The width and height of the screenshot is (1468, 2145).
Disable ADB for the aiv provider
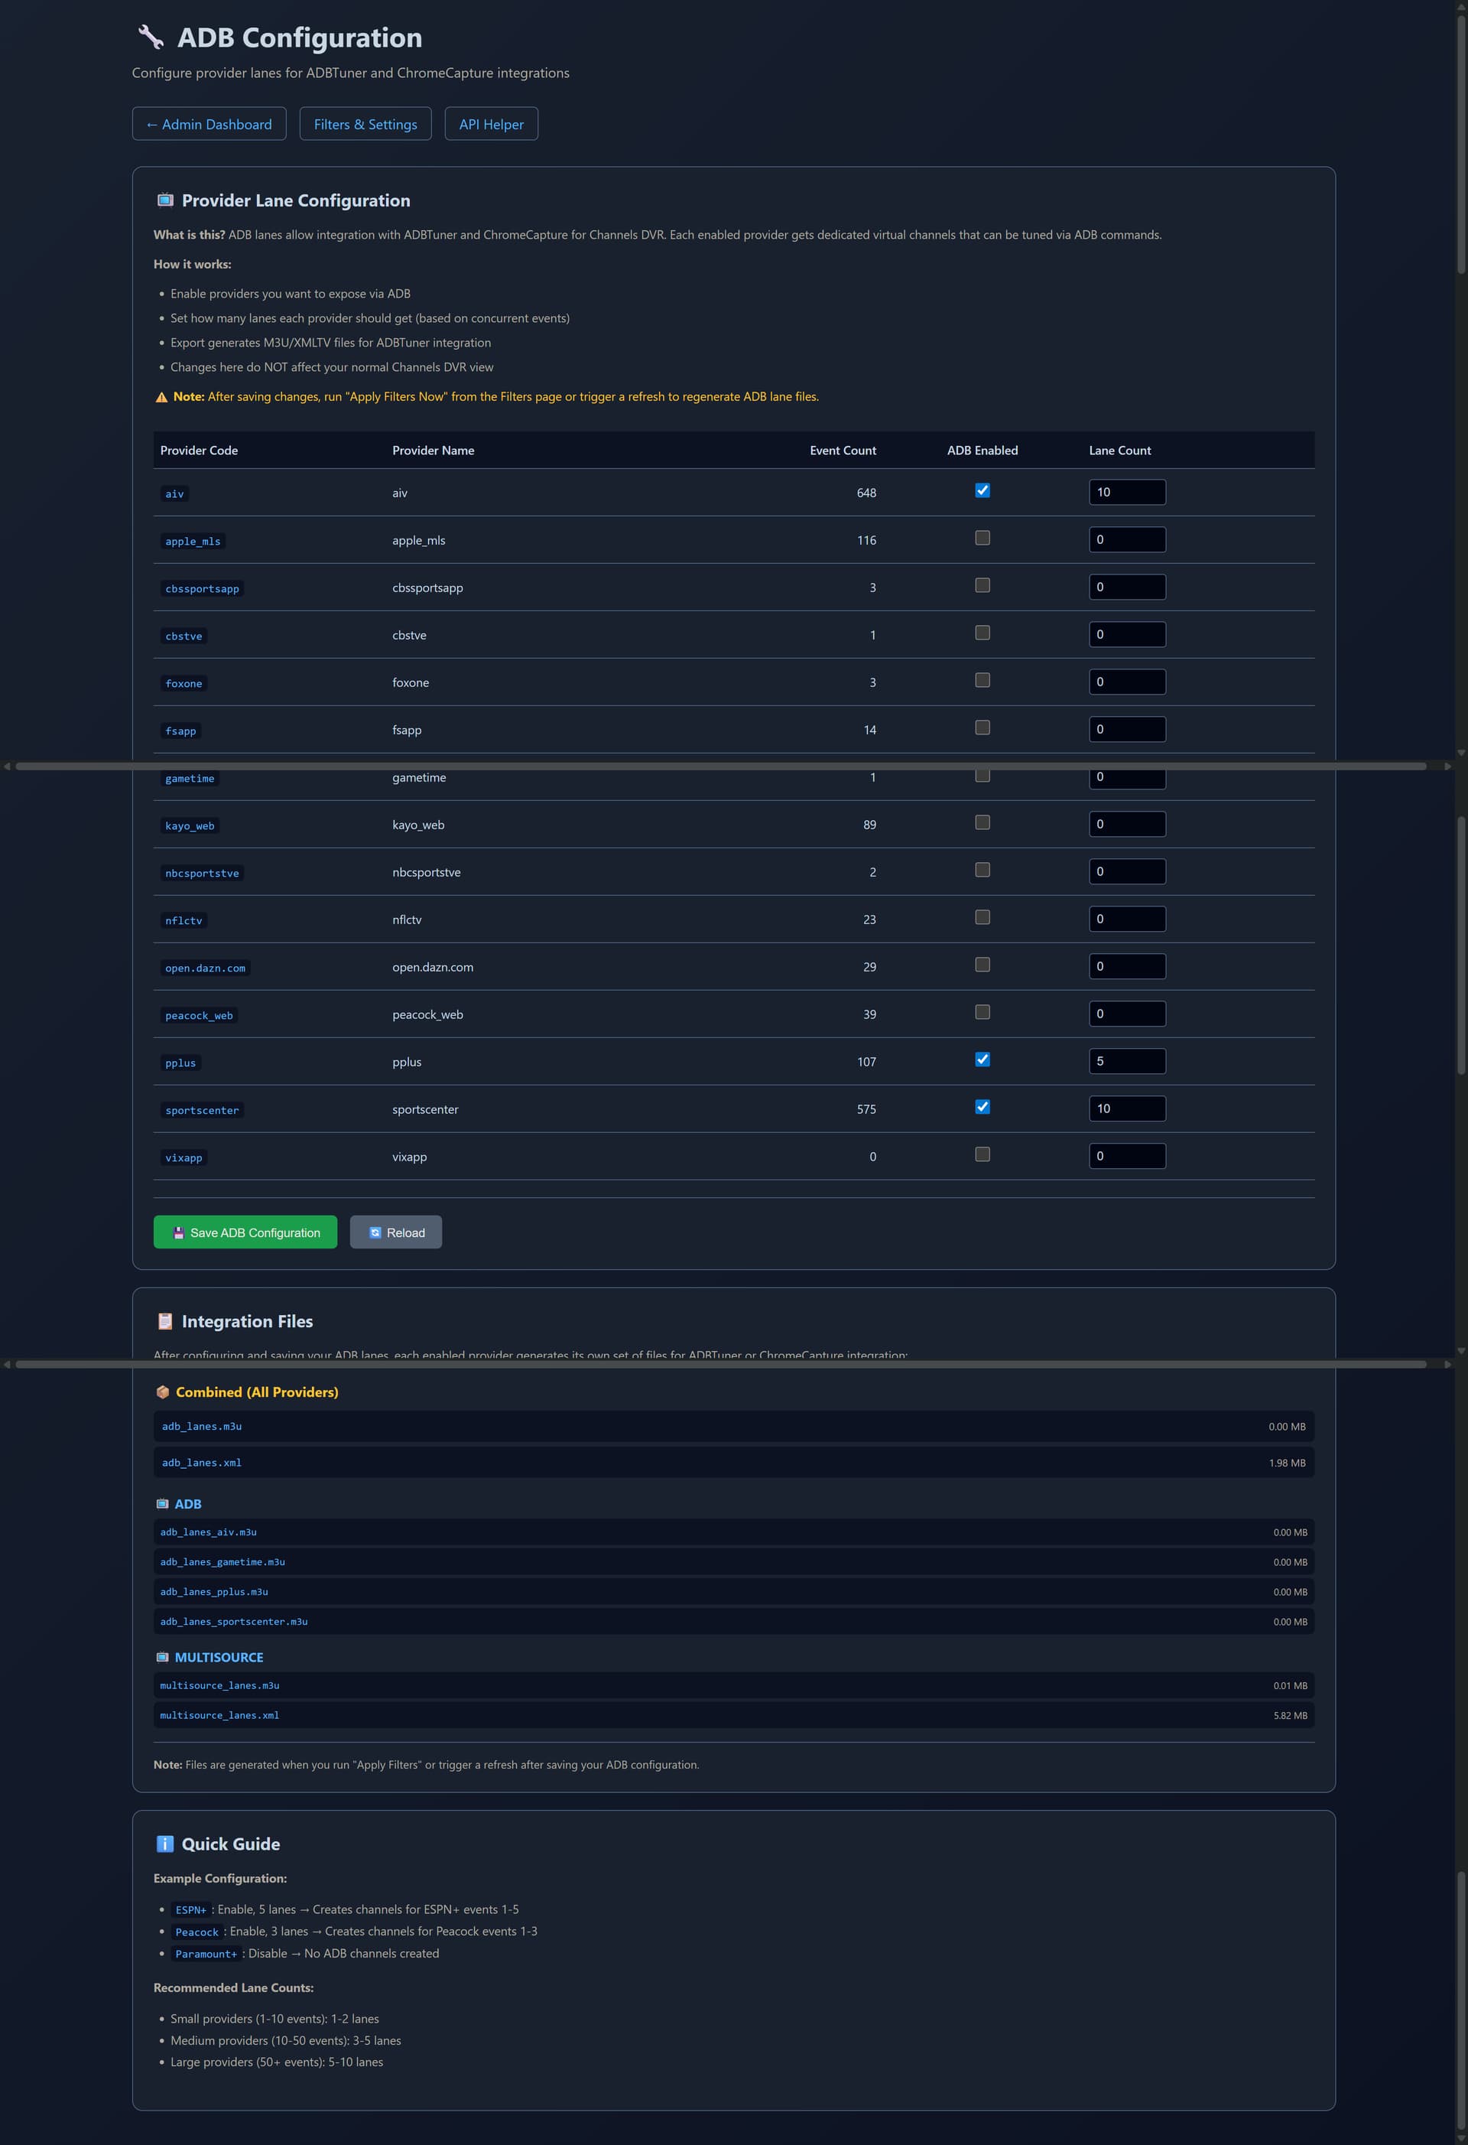[982, 491]
